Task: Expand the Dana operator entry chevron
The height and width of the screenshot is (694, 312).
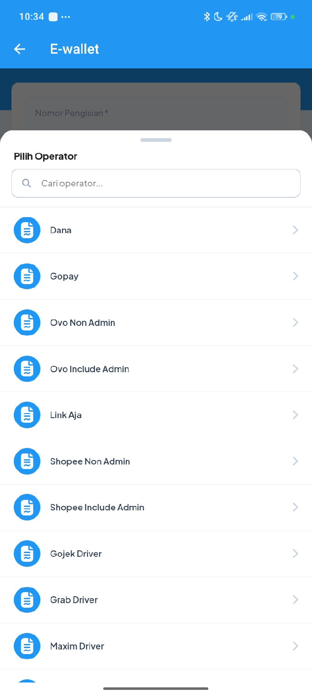Action: (295, 230)
